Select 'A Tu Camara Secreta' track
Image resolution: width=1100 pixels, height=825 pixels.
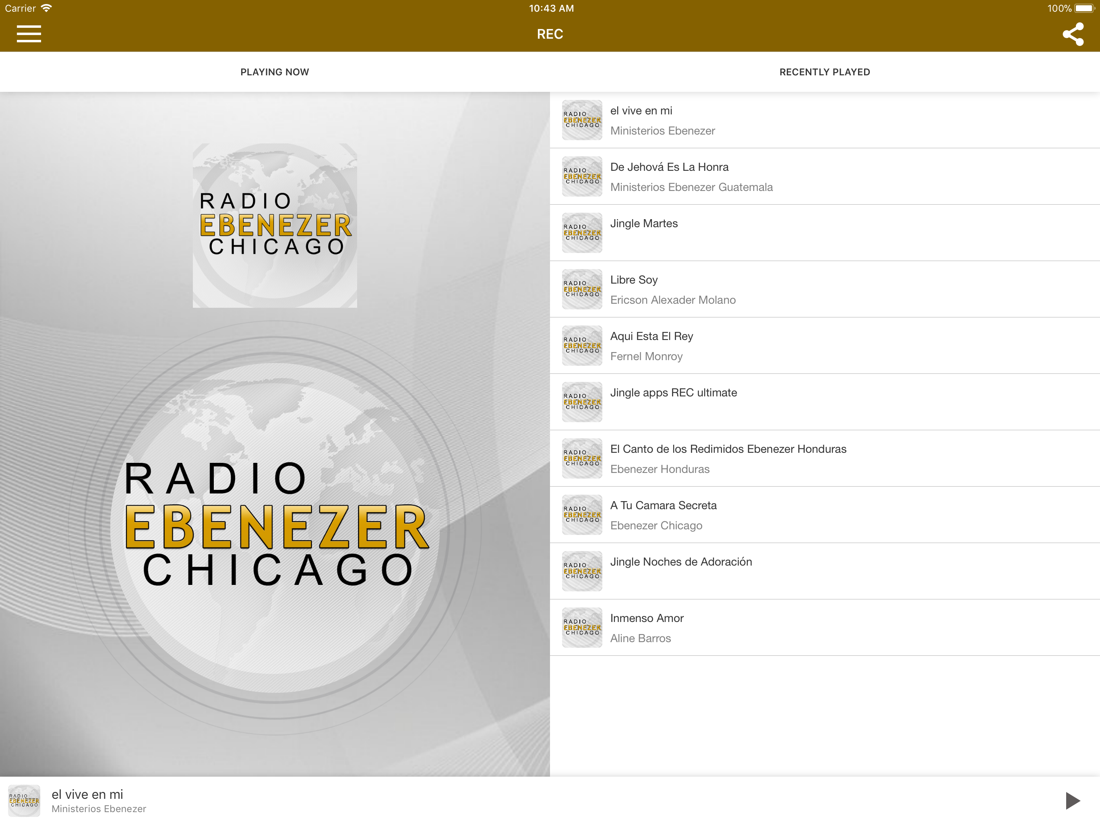coord(825,514)
